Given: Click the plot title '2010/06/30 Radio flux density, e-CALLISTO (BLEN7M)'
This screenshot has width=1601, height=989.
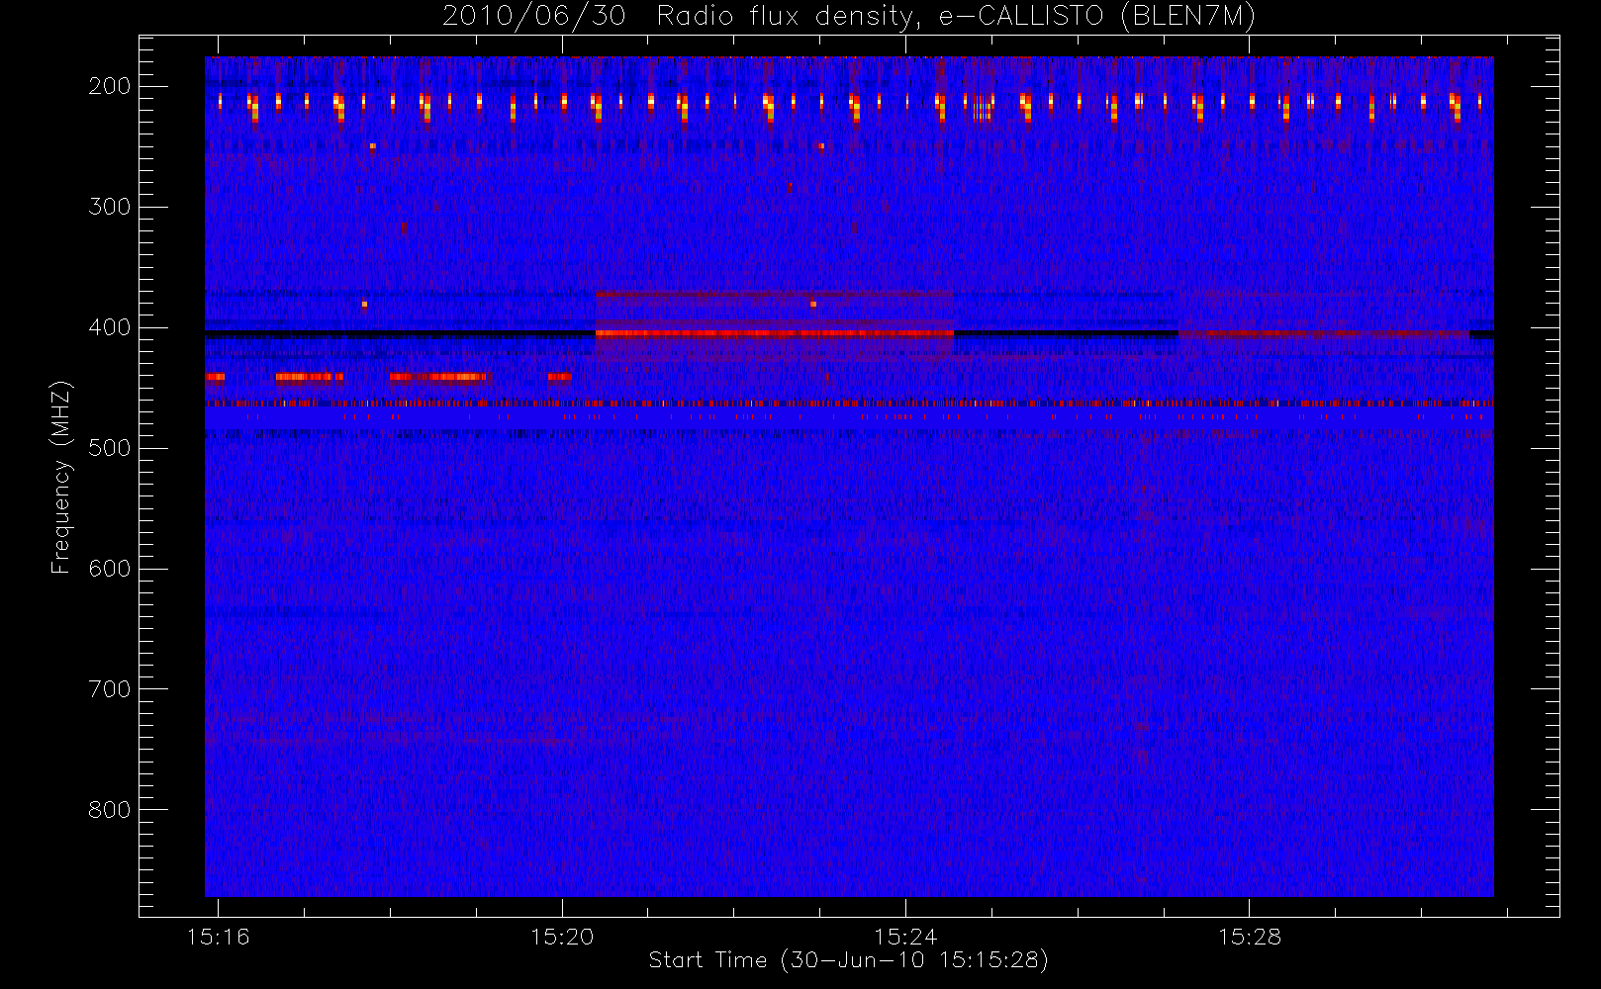Looking at the screenshot, I should tap(848, 17).
